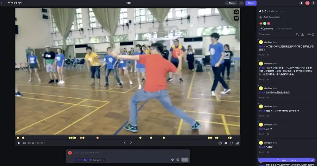Toggle the comments panel icon on the video
The image size is (317, 166).
[236, 12]
